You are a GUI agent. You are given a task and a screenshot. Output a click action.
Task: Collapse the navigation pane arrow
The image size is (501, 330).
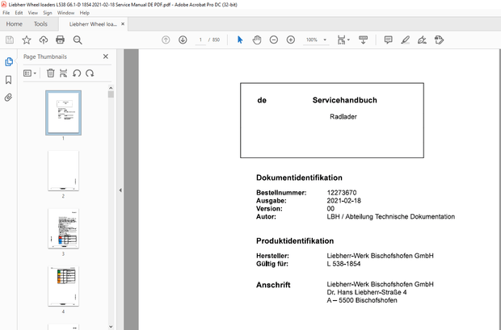coord(120,190)
